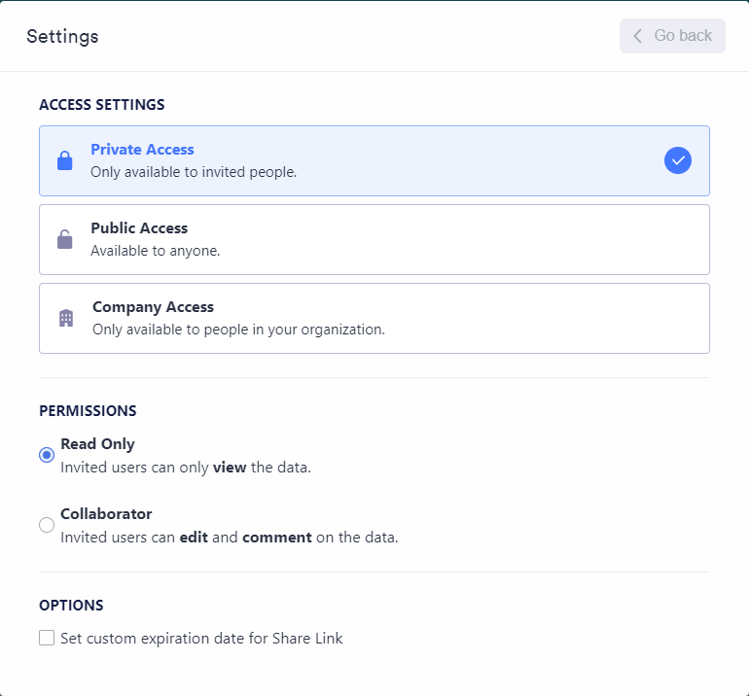Click "Set custom expiration date for Share Link" label
This screenshot has width=749, height=696.
click(201, 639)
